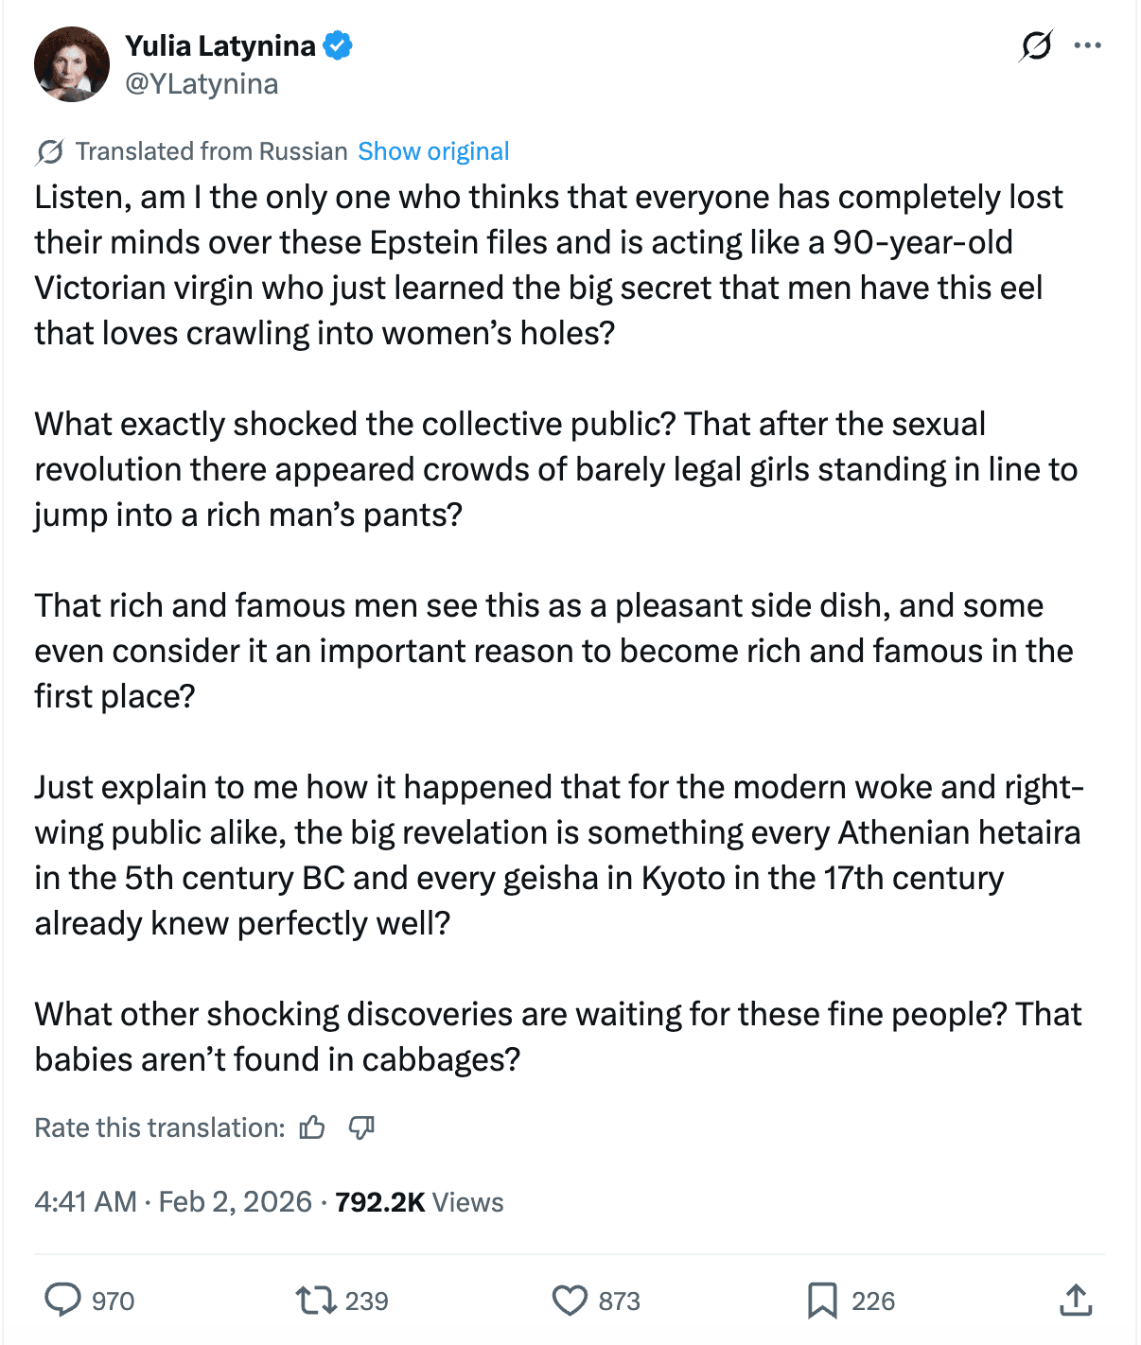Rate the translation with thumbs up
The width and height of the screenshot is (1141, 1345).
tap(310, 1127)
